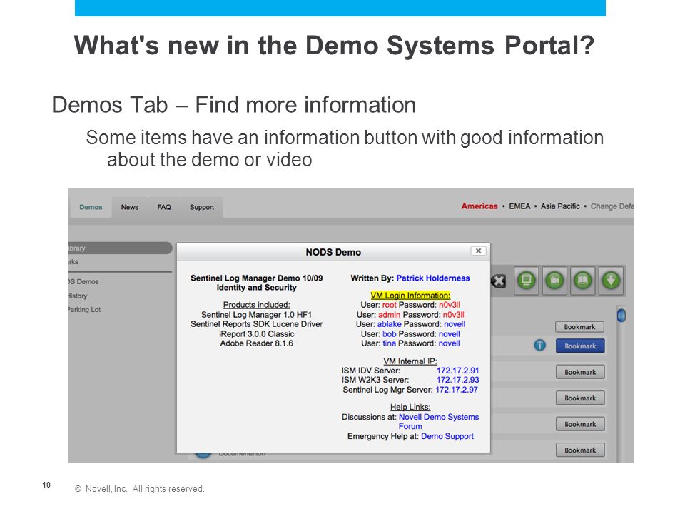Click the Identity and Security subtitle
The height and width of the screenshot is (514, 685).
coord(256,288)
